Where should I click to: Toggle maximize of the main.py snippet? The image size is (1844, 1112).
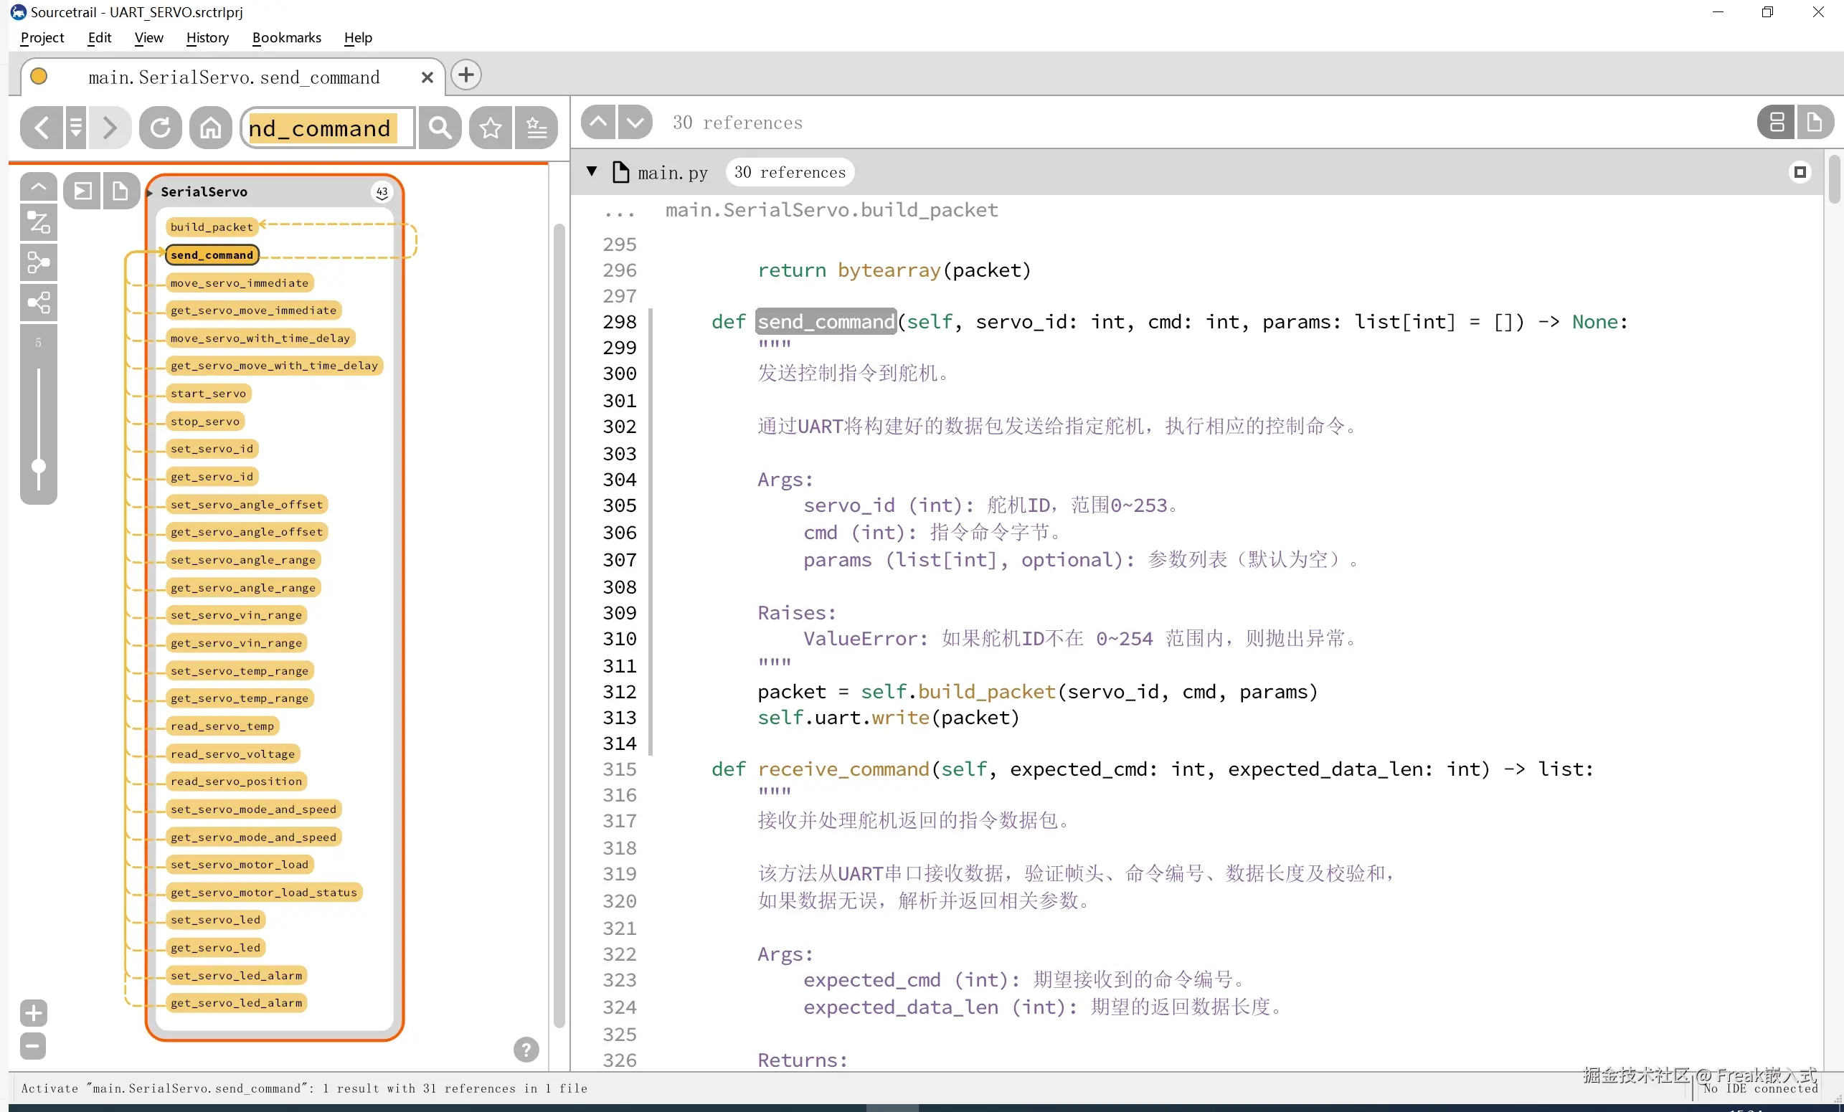pyautogui.click(x=1800, y=172)
